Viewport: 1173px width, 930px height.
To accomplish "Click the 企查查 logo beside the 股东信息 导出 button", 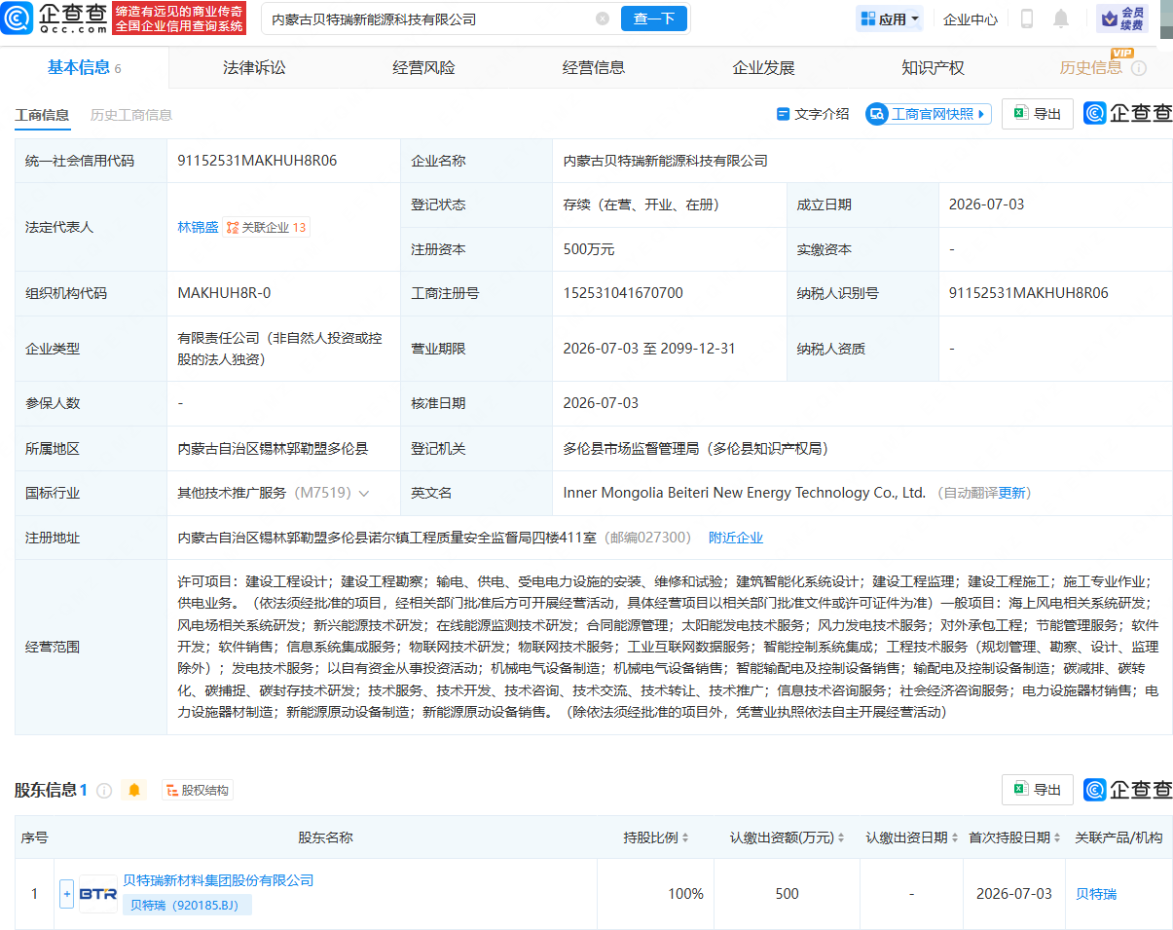I will click(1128, 790).
